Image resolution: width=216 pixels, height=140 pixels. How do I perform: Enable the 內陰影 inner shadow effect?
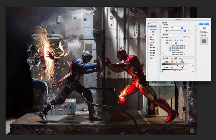149,40
